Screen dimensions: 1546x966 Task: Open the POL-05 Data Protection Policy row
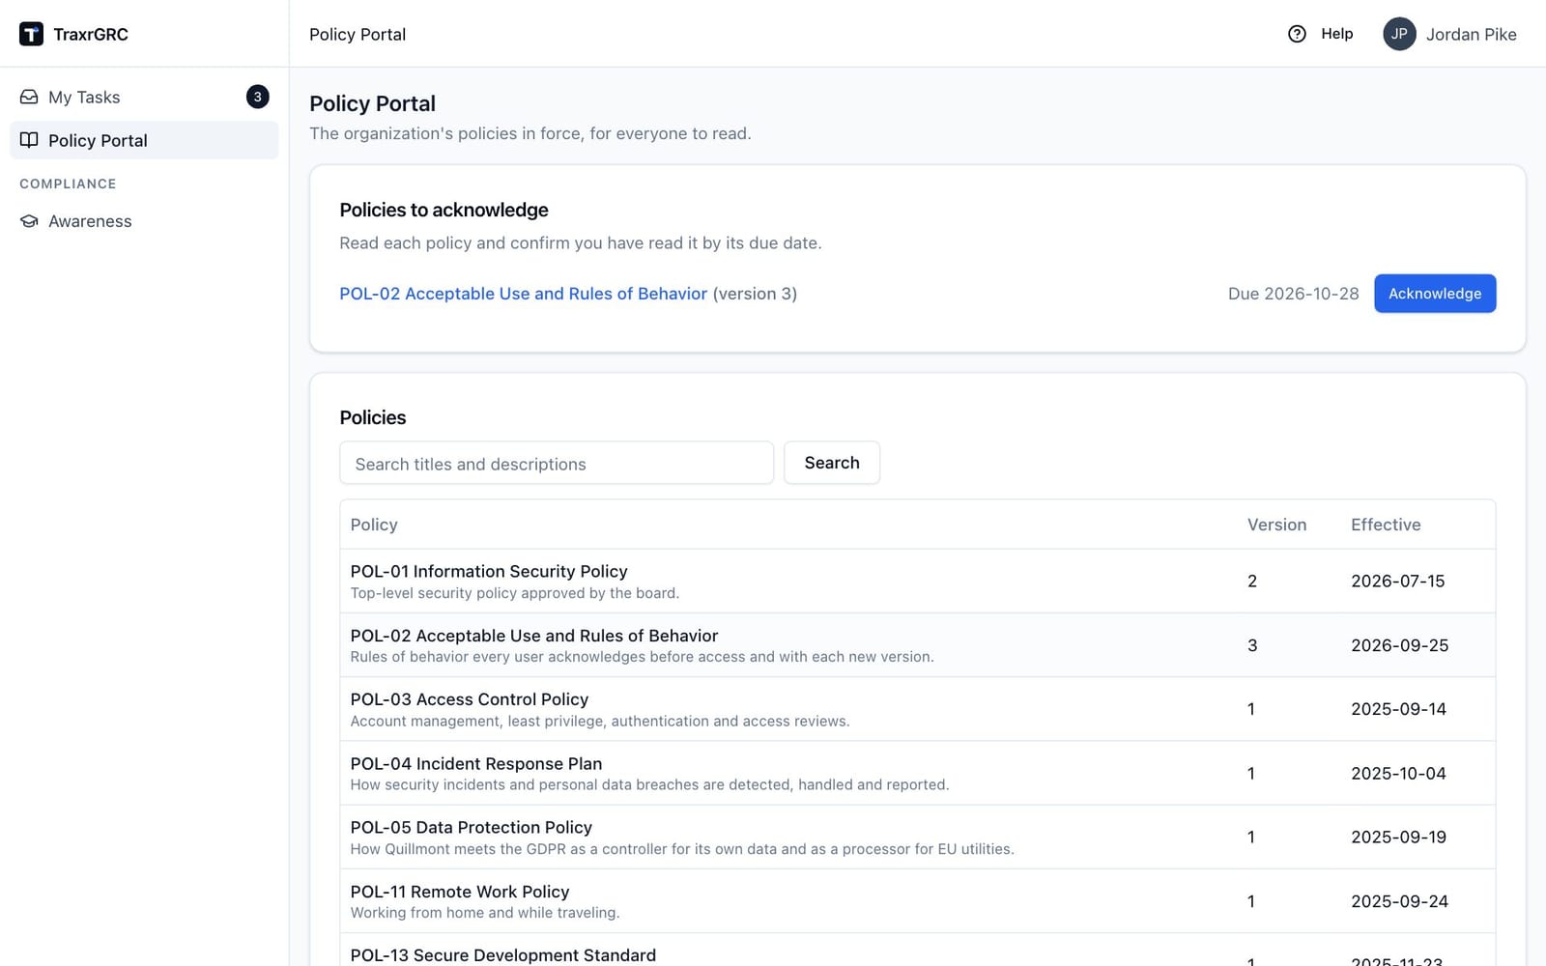click(918, 838)
